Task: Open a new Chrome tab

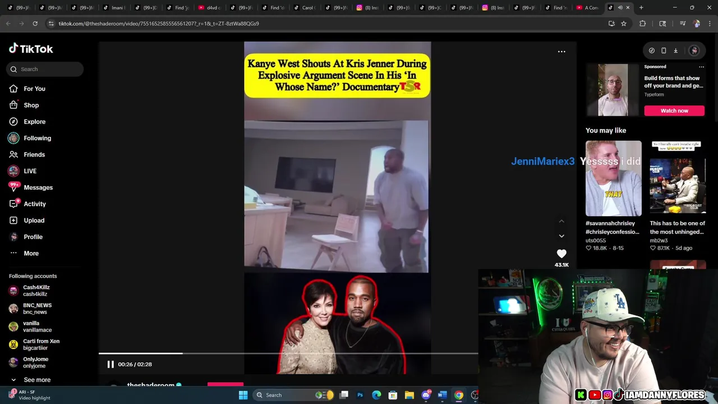Action: coord(641,7)
